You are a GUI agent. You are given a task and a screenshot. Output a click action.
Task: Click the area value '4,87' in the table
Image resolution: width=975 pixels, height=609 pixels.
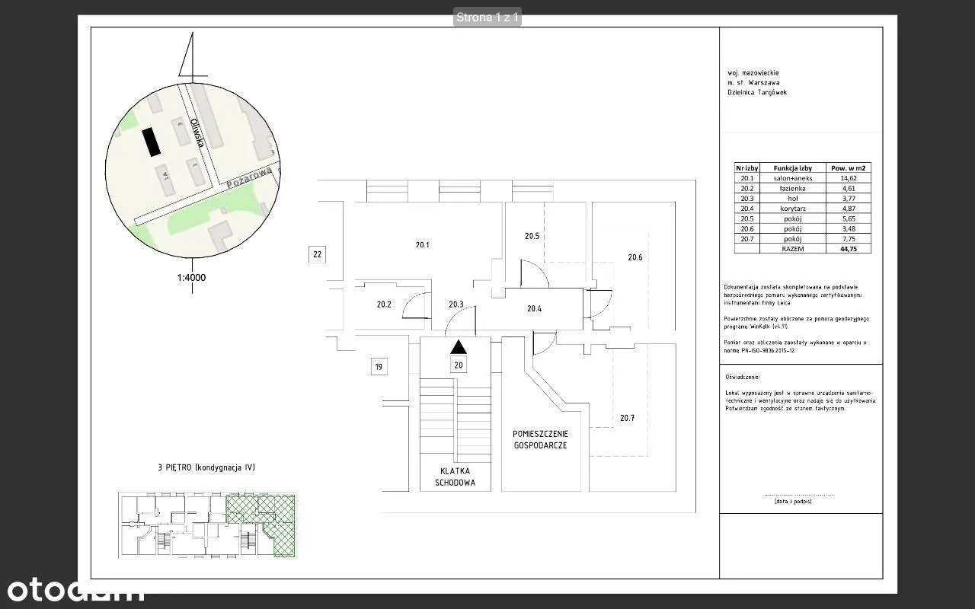coord(849,208)
